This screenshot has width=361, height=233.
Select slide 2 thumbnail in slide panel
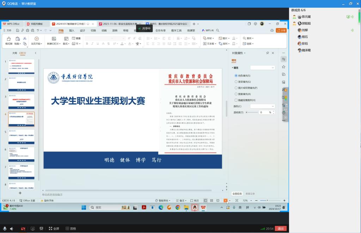[x=22, y=84]
